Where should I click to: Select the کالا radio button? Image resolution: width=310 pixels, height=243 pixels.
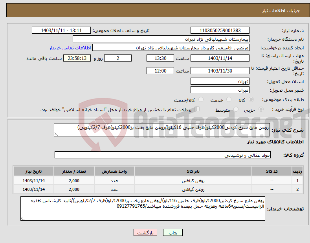(251, 100)
